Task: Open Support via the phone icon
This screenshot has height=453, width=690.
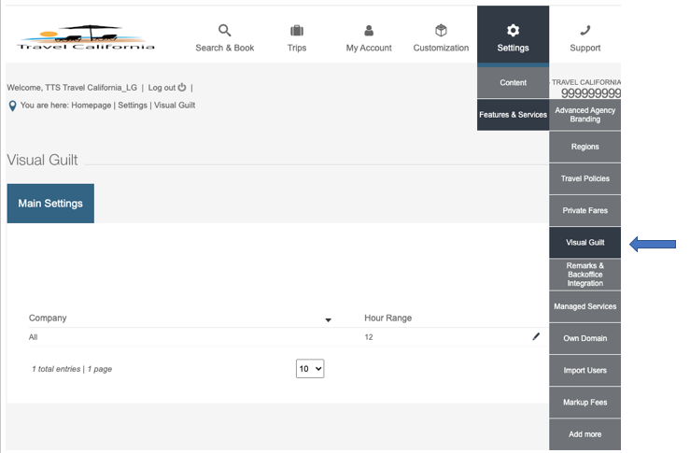Action: pos(584,31)
